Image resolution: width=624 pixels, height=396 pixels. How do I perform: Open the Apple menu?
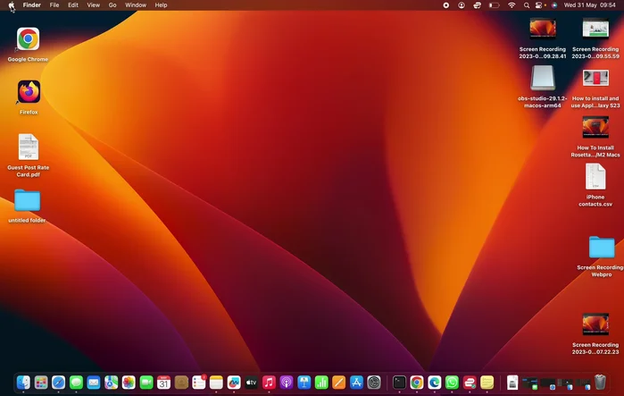tap(11, 5)
